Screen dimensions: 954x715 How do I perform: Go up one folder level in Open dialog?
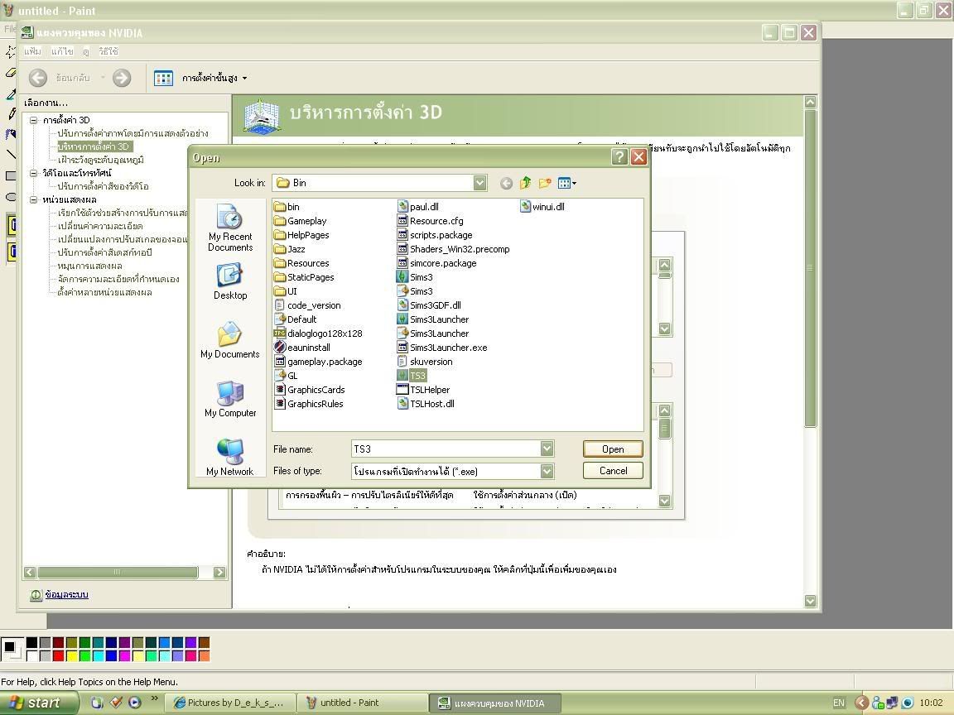coord(526,183)
